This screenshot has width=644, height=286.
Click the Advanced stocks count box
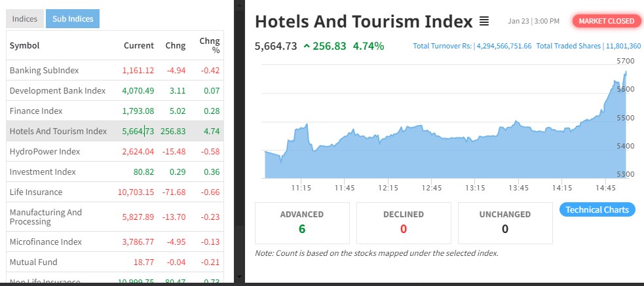(302, 223)
